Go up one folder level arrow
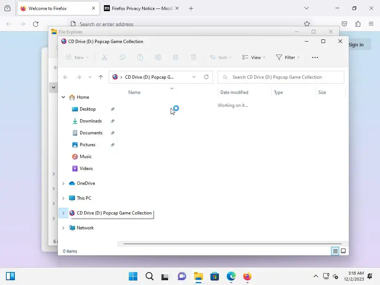Image resolution: width=380 pixels, height=285 pixels. point(101,77)
